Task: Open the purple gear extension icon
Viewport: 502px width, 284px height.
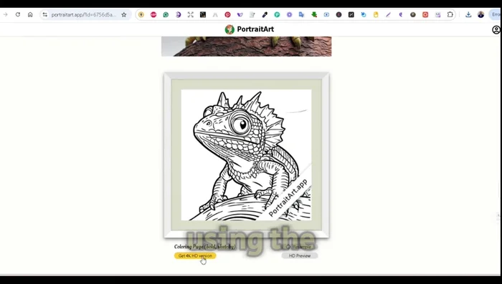Action: point(290,15)
